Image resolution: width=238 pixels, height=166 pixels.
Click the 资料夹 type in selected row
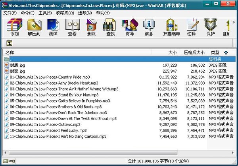[215, 59]
